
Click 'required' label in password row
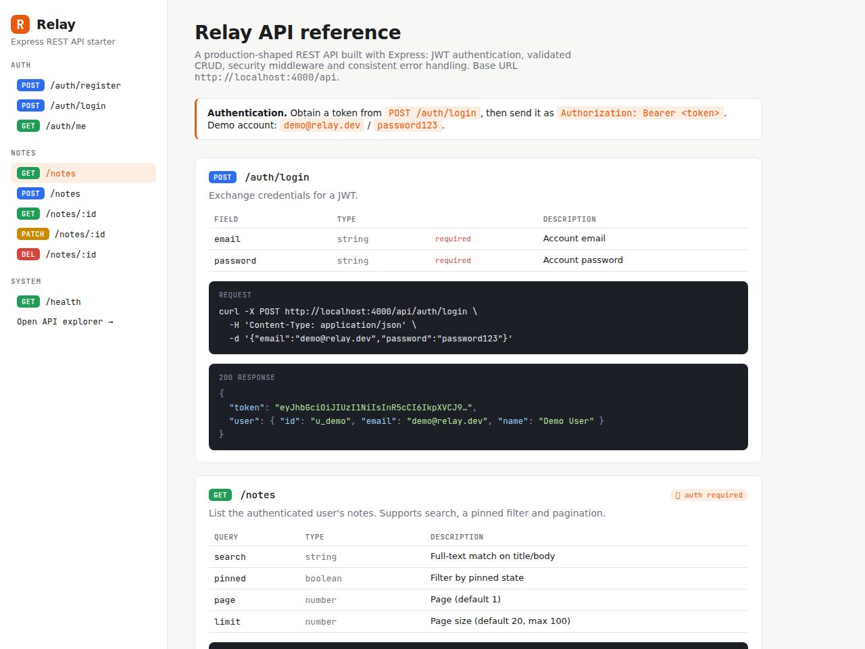pos(453,261)
